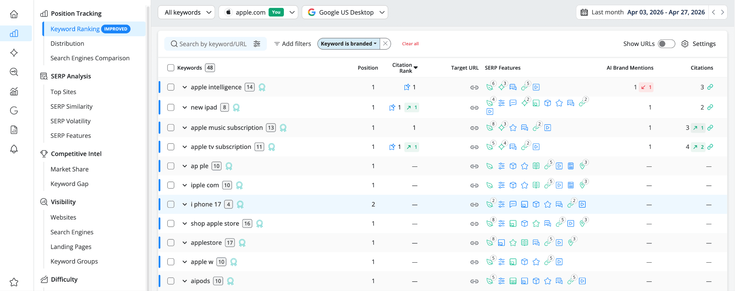
Task: Open Keyword Gap in sidebar
Action: tap(70, 184)
